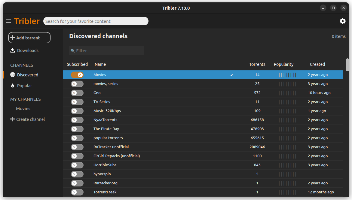Subscribe to FitGirl Repacks (unofficial)
This screenshot has height=200, width=352.
[x=77, y=156]
